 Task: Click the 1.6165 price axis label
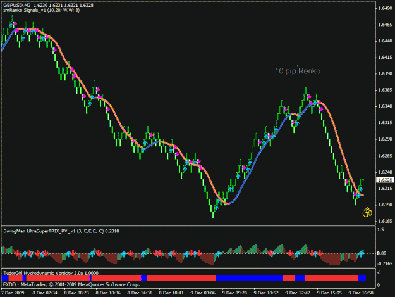pos(385,221)
